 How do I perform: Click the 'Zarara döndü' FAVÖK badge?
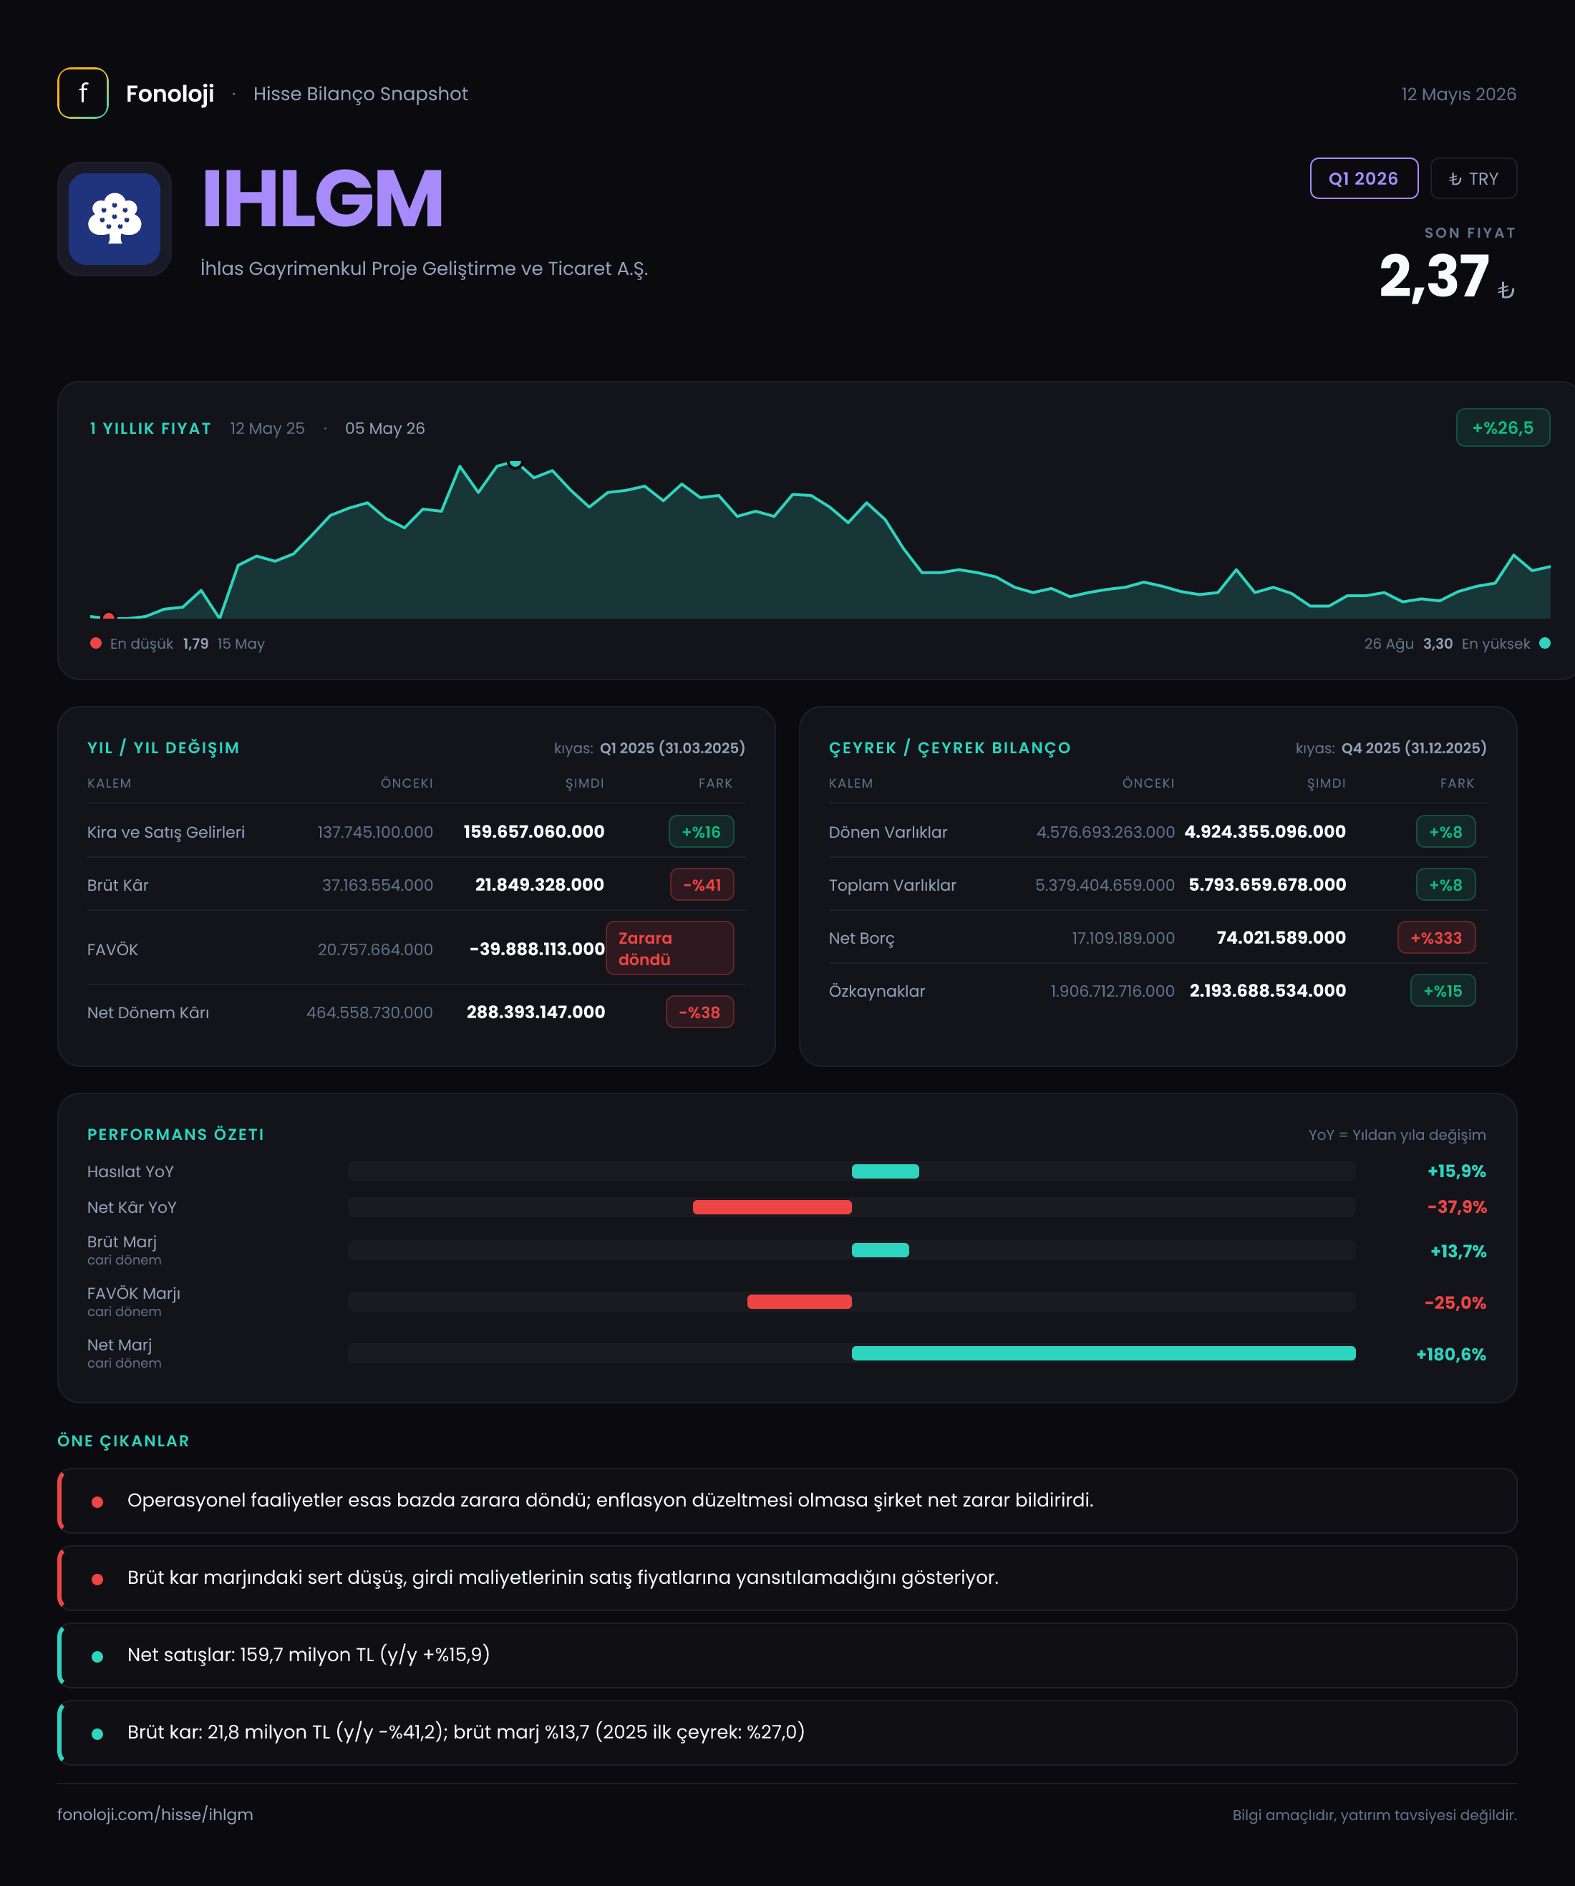[670, 949]
